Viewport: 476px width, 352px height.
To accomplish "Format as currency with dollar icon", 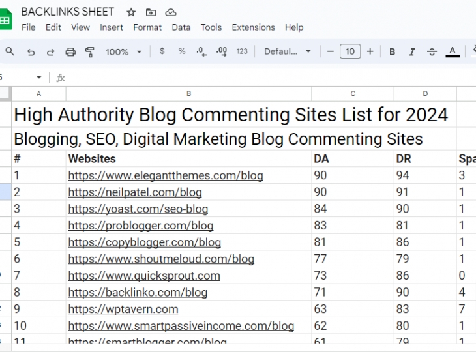I will (162, 51).
